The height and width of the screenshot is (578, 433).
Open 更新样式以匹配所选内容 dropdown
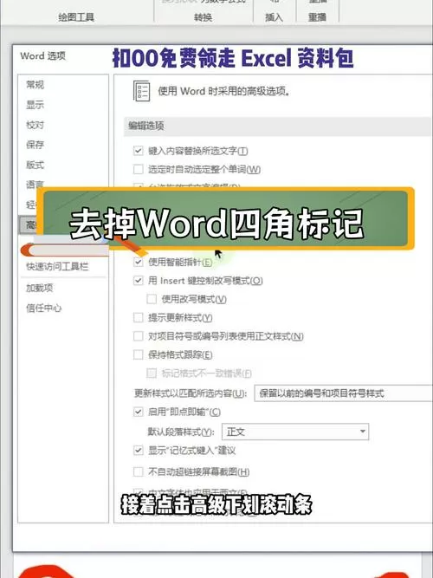[344, 393]
